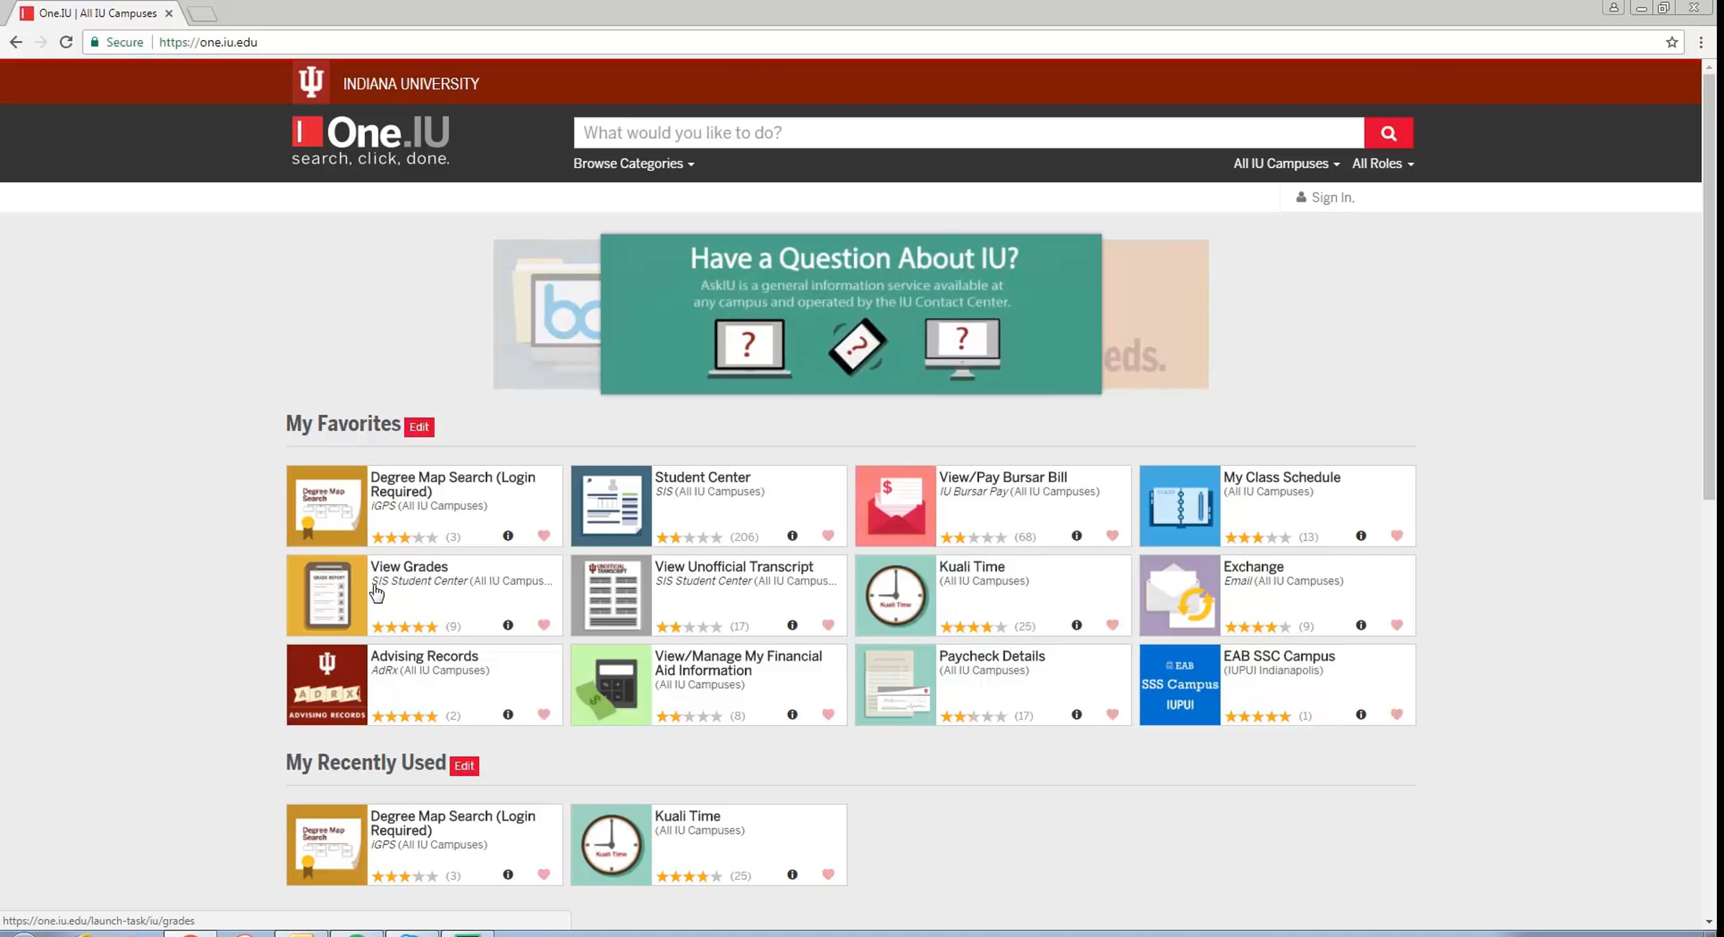Viewport: 1724px width, 937px height.
Task: Toggle the favorite heart on Advising Records
Action: (x=544, y=714)
